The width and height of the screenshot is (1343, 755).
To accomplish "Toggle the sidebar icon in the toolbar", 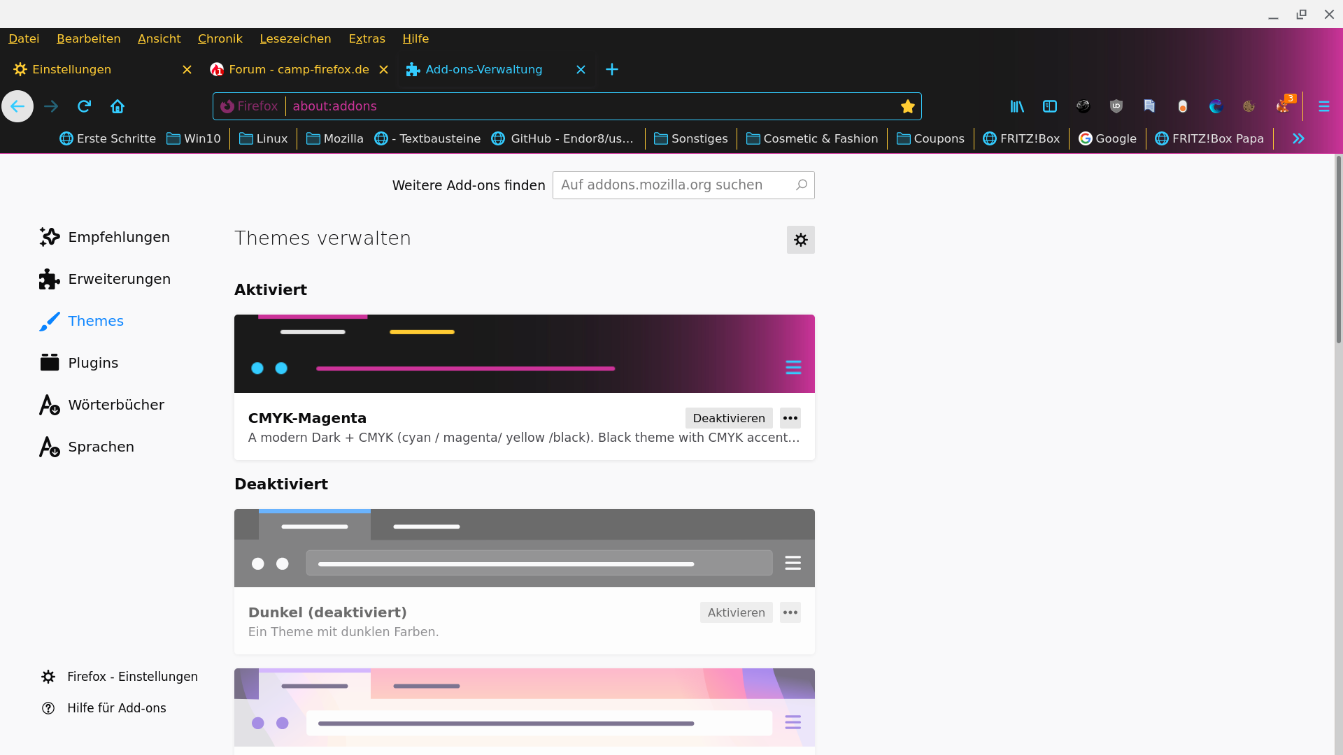I will point(1049,106).
